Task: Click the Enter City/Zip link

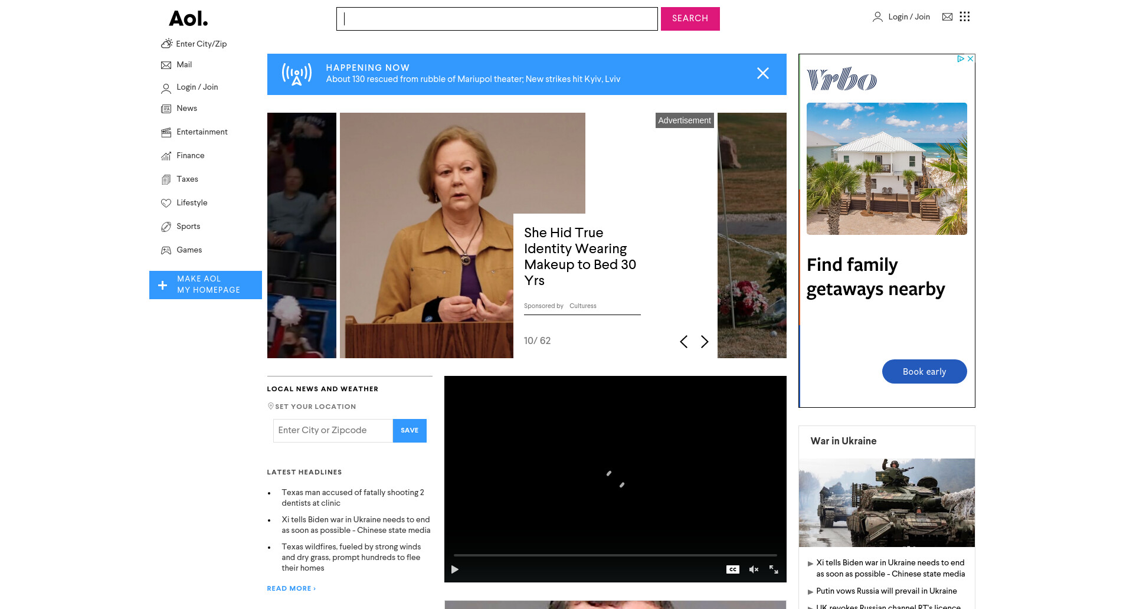Action: point(201,44)
